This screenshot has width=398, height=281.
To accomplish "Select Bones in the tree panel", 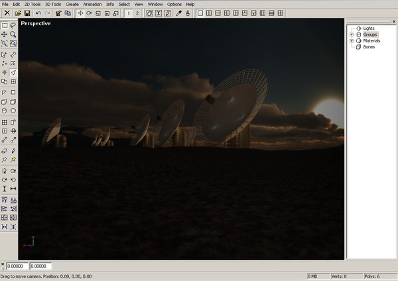I will (x=369, y=47).
